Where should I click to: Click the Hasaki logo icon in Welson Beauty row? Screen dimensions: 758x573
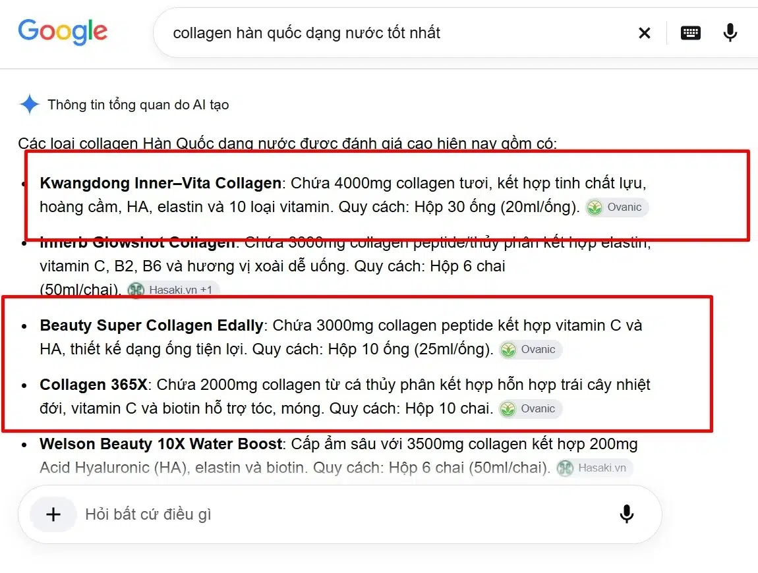point(565,468)
